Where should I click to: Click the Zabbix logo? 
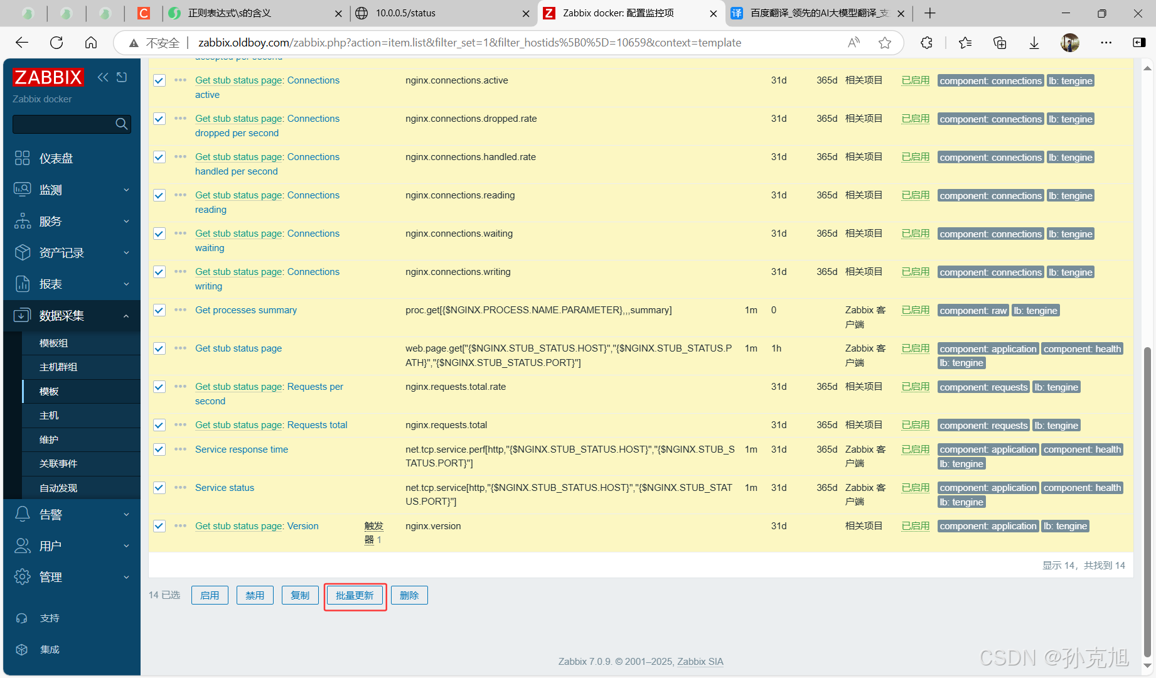48,77
